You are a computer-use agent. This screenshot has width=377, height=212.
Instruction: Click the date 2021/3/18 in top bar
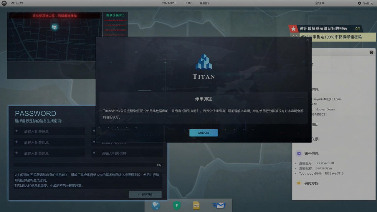point(169,3)
